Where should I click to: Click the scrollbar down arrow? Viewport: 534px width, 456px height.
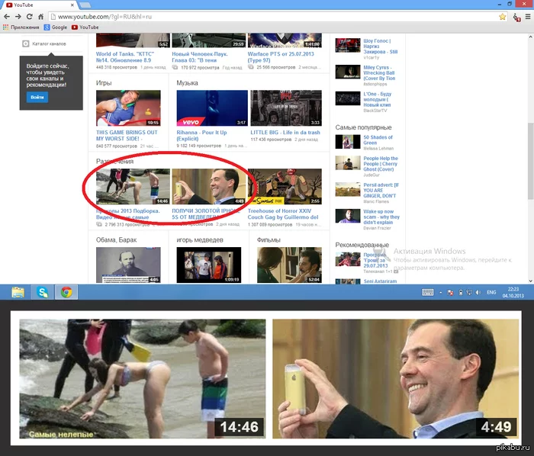pos(531,281)
